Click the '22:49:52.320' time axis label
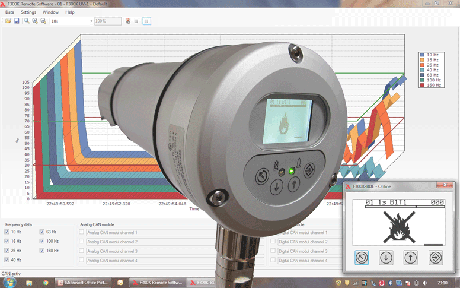Image resolution: width=460 pixels, height=288 pixels. pos(116,204)
